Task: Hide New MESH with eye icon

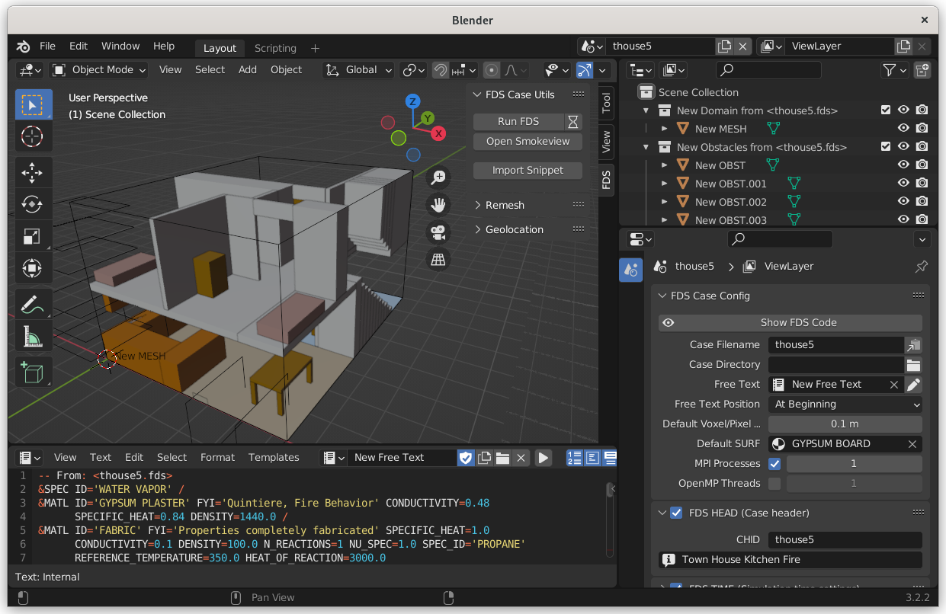Action: [903, 129]
